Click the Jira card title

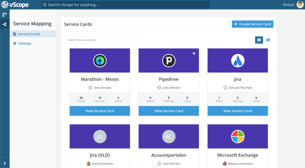[x=238, y=79]
